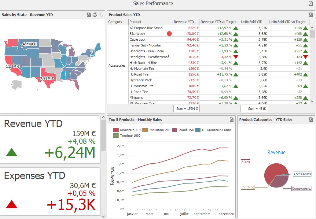This screenshot has width=316, height=219.
Task: Export the Product Sales YTD grid
Action: pyautogui.click(x=311, y=14)
